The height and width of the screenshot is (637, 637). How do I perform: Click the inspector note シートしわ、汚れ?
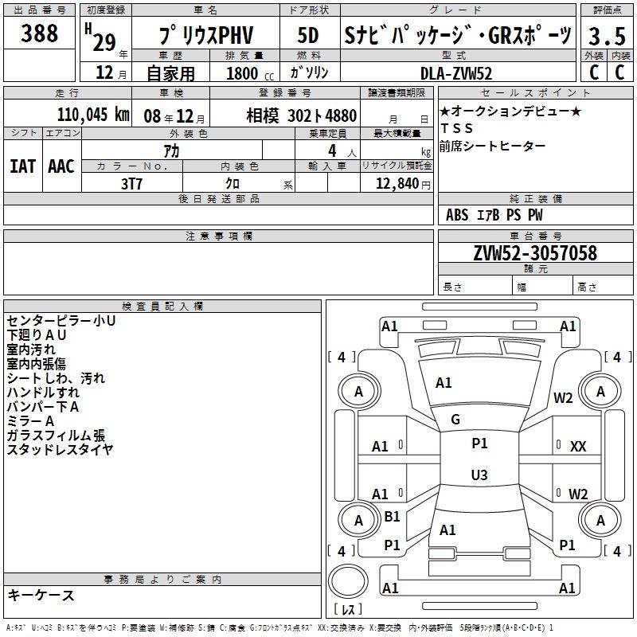coord(56,377)
